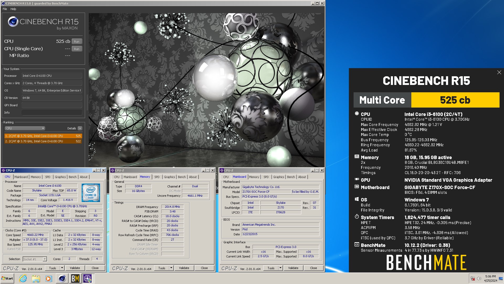
Task: Open BenchMate taskbar icon
Action: point(75,278)
